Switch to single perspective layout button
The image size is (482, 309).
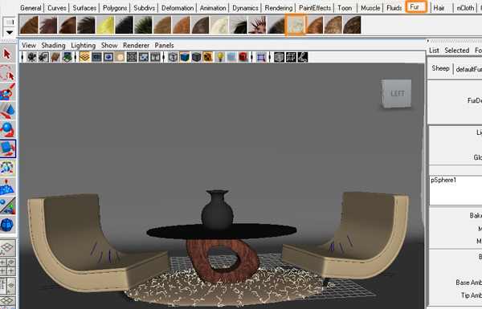pos(8,248)
